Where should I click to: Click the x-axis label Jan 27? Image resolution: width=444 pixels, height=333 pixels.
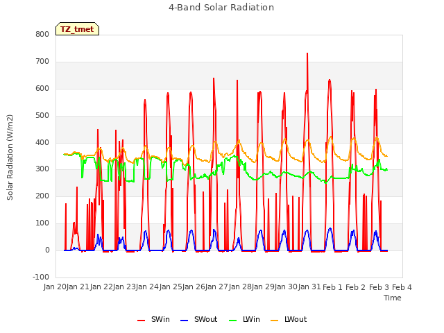click(x=217, y=287)
